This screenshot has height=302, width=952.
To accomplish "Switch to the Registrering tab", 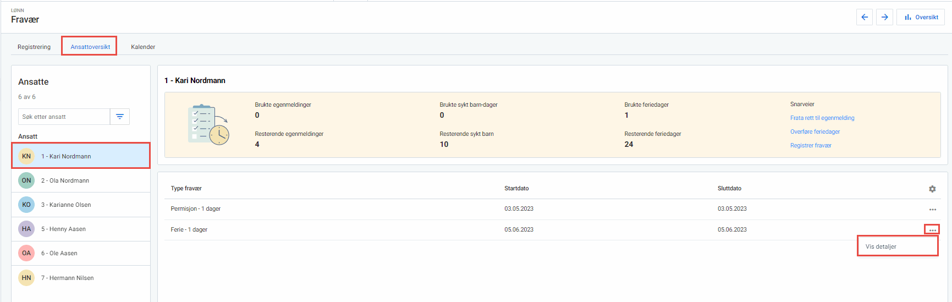I will pos(34,47).
